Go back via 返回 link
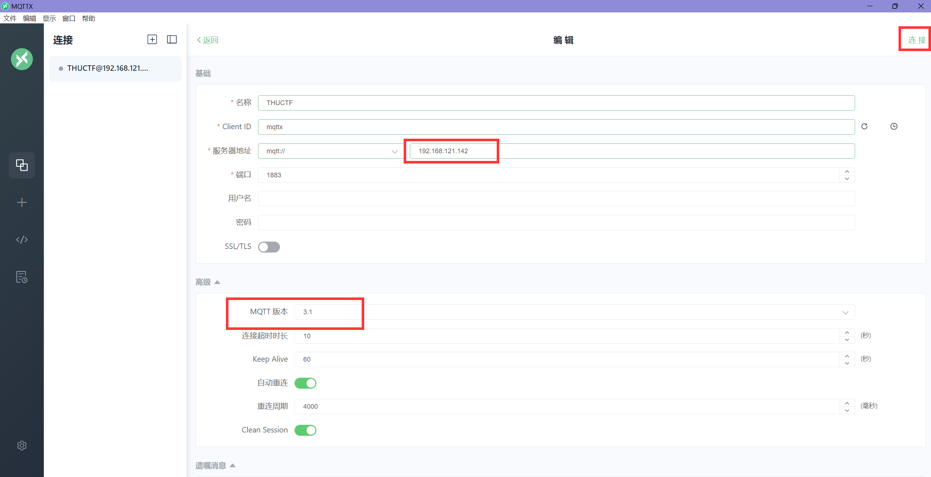This screenshot has width=931, height=477. tap(208, 40)
